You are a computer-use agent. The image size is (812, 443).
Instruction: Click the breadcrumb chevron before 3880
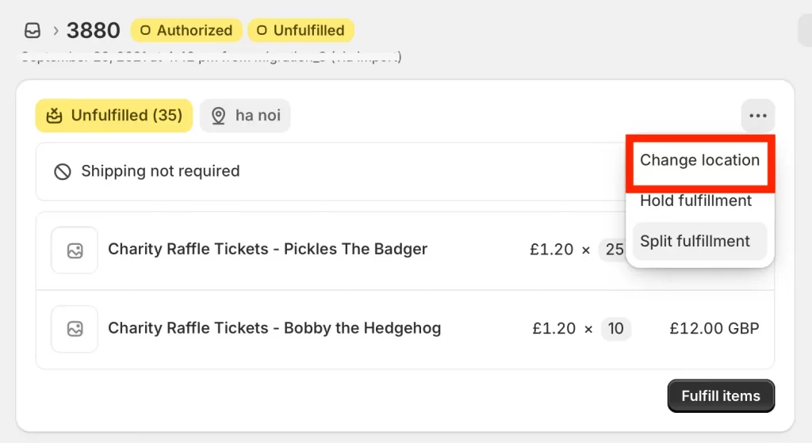coord(56,31)
